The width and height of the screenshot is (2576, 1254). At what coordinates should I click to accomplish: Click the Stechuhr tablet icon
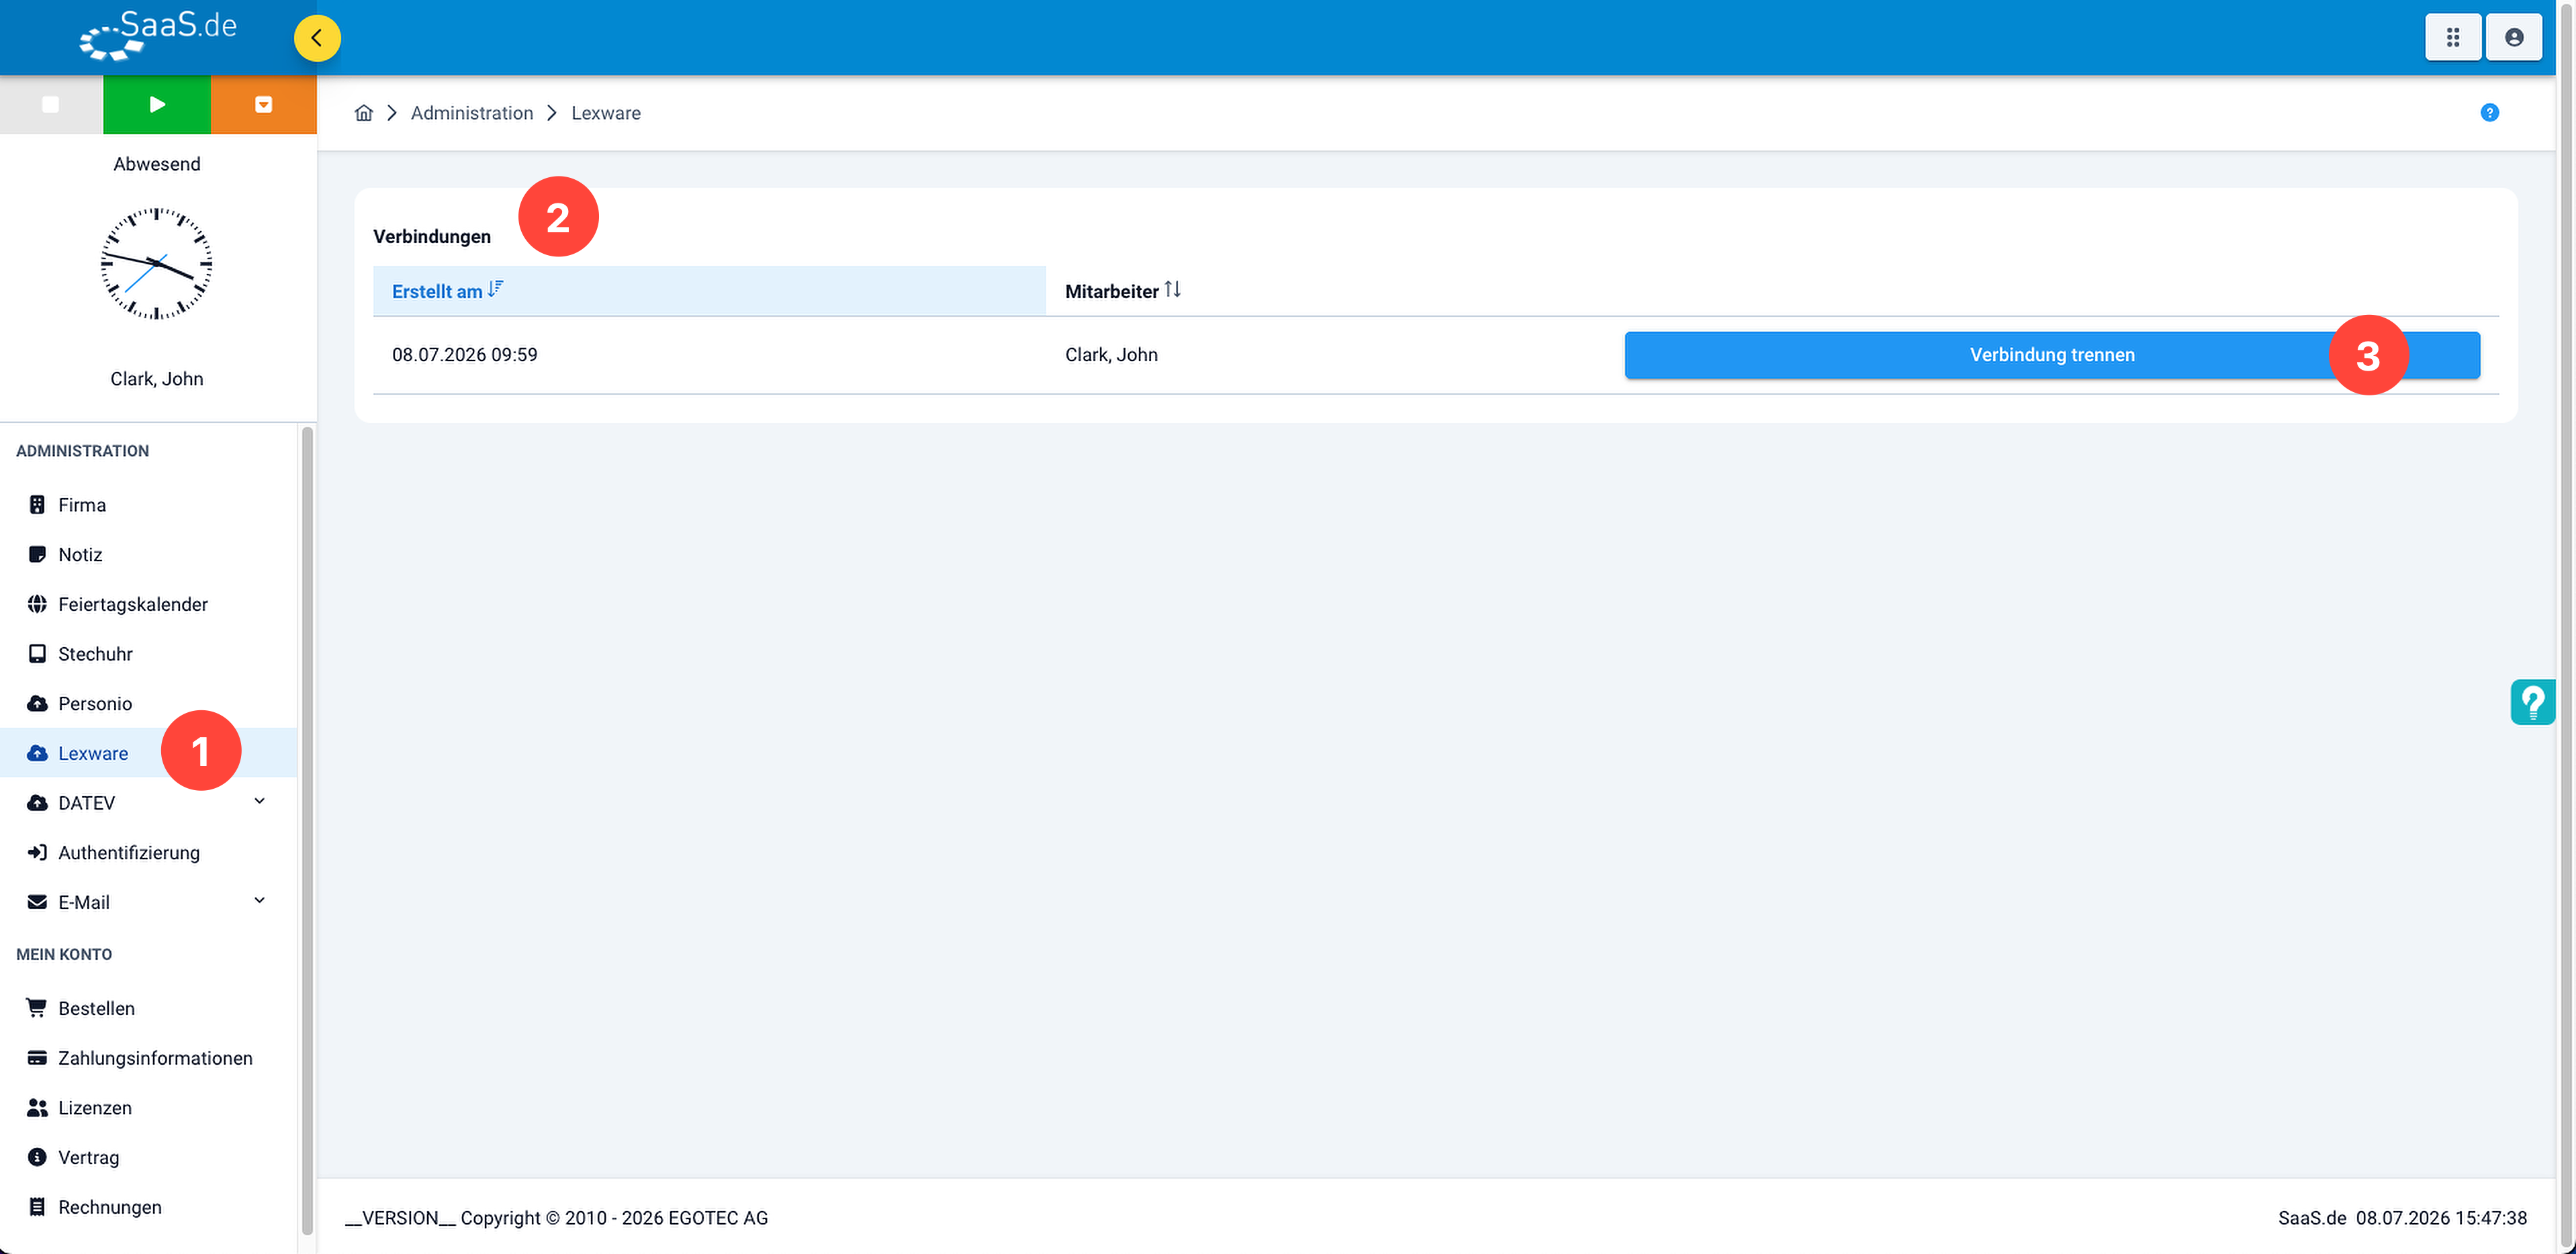[x=37, y=654]
